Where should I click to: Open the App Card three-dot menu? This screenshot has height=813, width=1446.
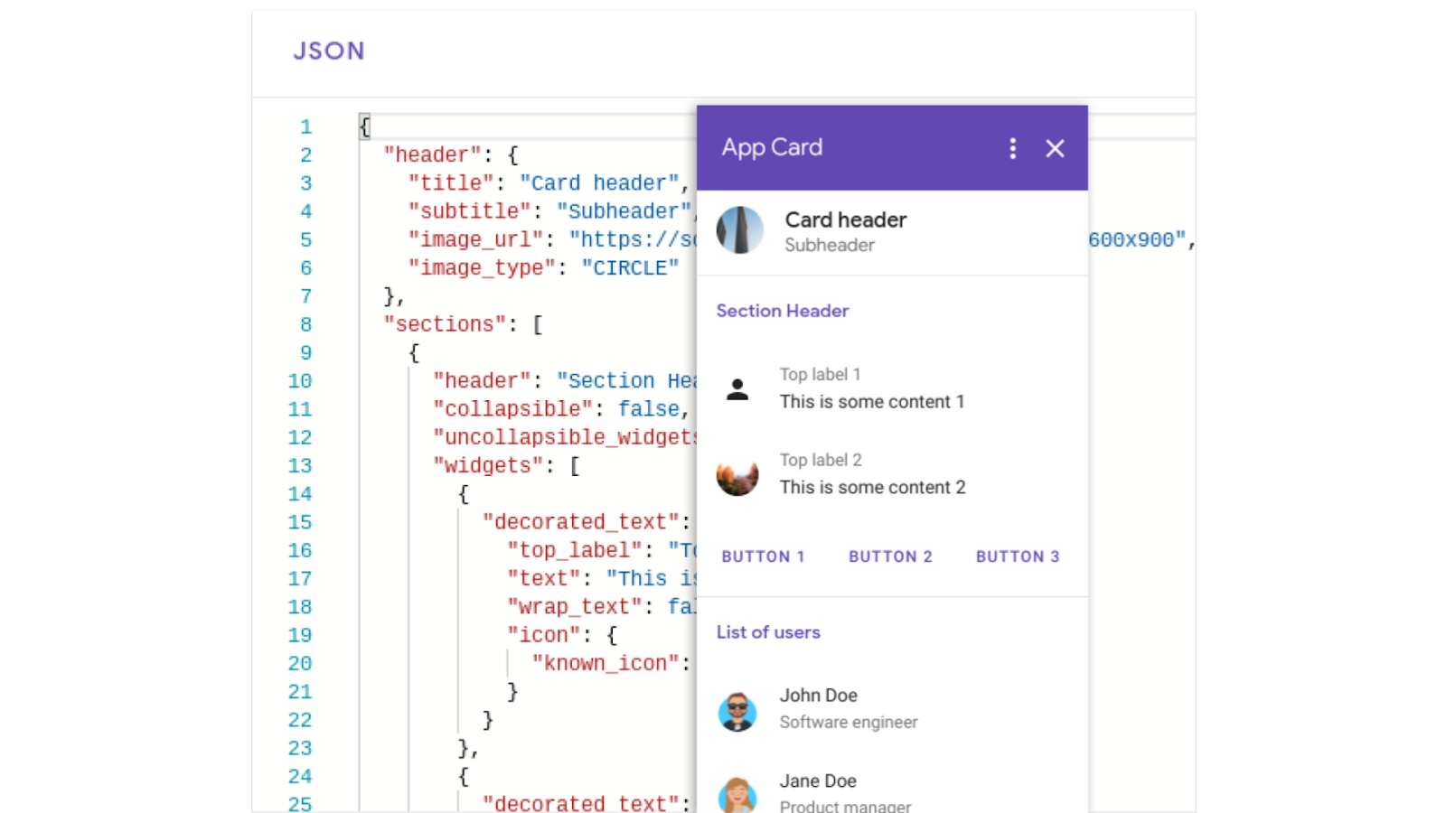[1012, 148]
